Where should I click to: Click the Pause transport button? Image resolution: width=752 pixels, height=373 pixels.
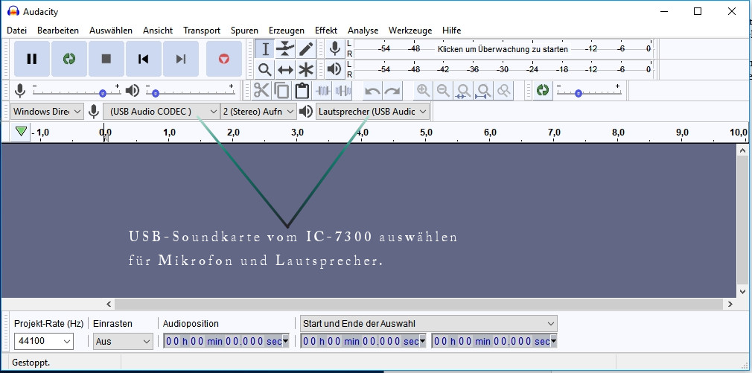pos(32,59)
